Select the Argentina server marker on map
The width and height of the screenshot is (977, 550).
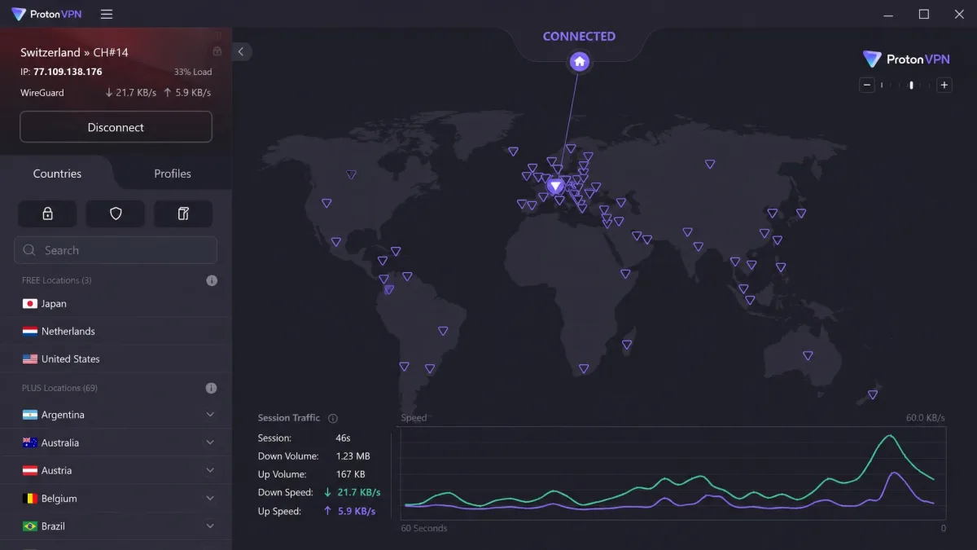click(430, 368)
